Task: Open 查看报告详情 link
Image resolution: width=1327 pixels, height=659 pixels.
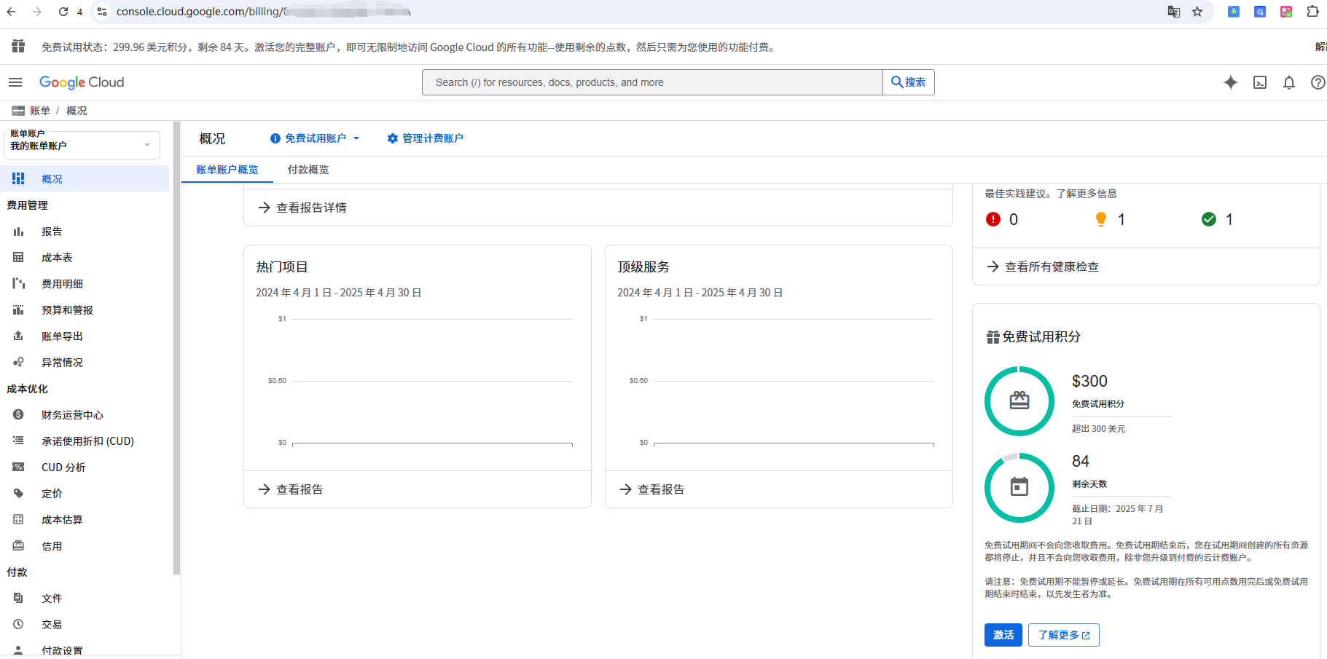Action: point(303,208)
